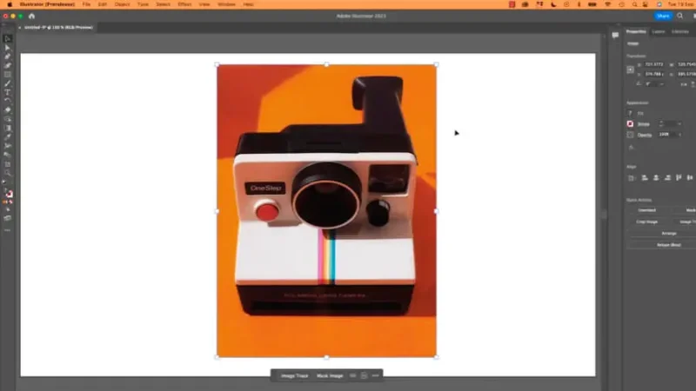The height and width of the screenshot is (391, 696).
Task: Open the Opacity value dropdown
Action: tap(679, 135)
